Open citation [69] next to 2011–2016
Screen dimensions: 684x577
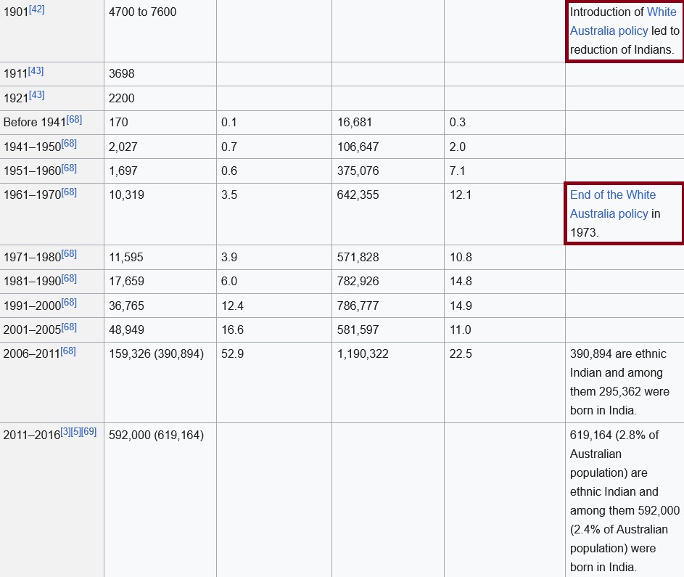tap(89, 431)
